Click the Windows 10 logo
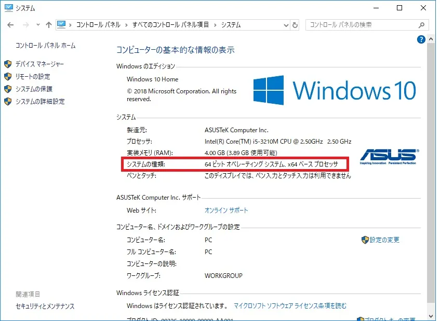Viewport: 440px width, 321px height. 335,90
